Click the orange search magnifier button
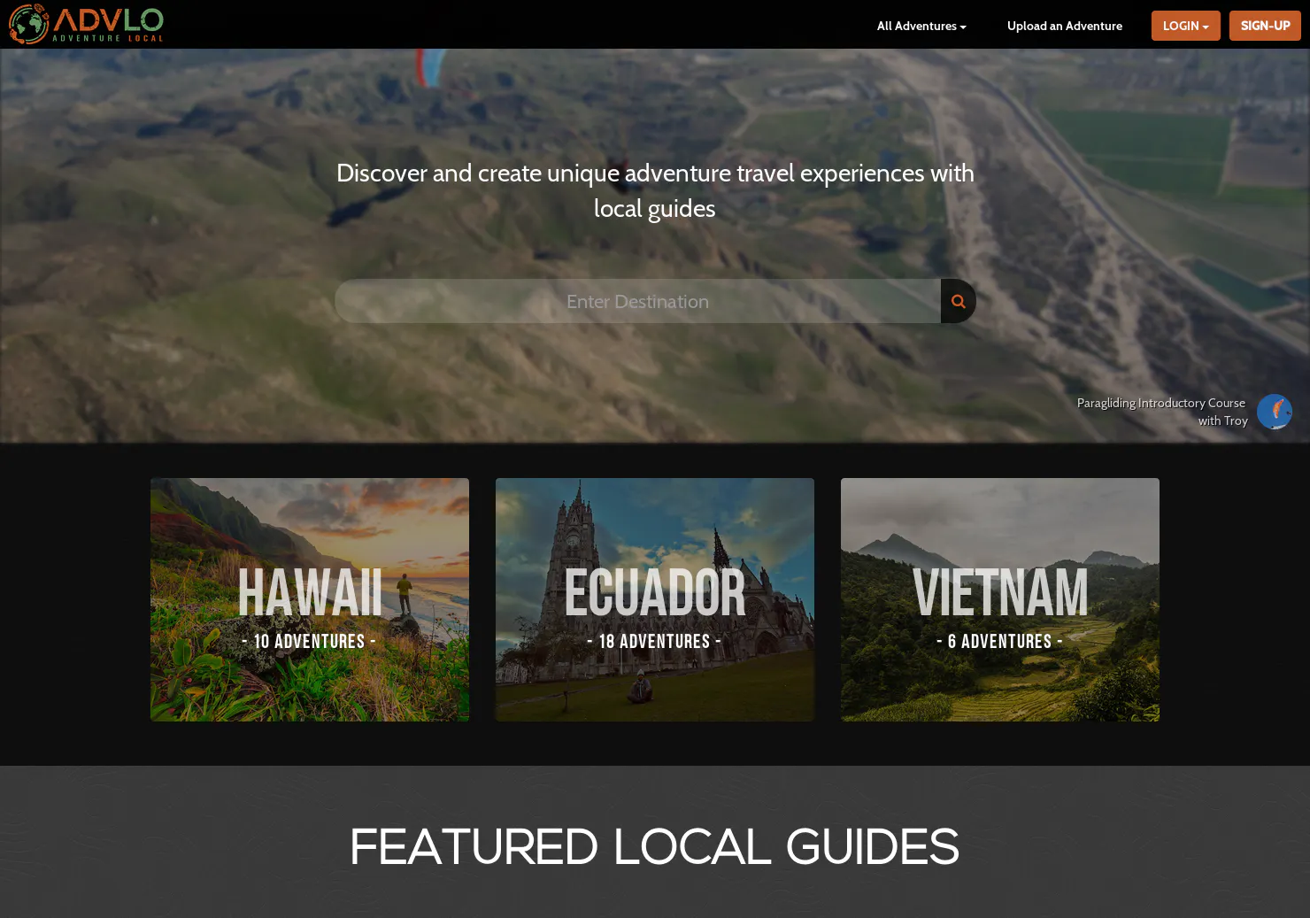 click(x=958, y=301)
